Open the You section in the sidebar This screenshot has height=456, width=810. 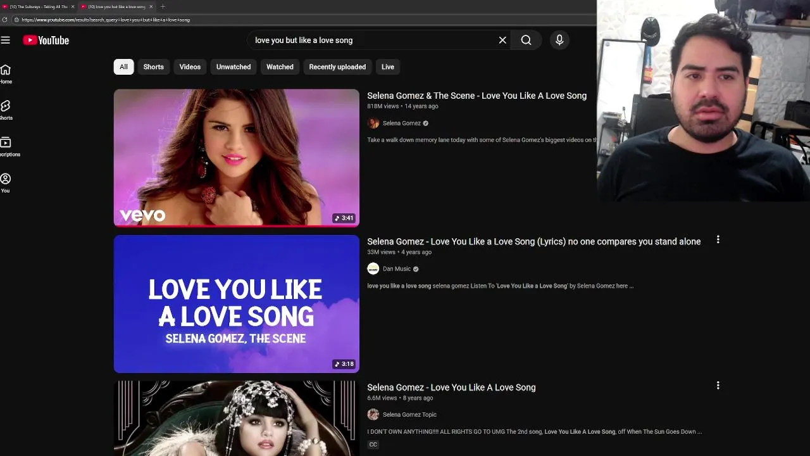tap(6, 183)
